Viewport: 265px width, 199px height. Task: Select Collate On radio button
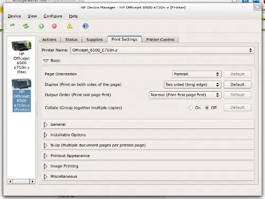click(191, 108)
